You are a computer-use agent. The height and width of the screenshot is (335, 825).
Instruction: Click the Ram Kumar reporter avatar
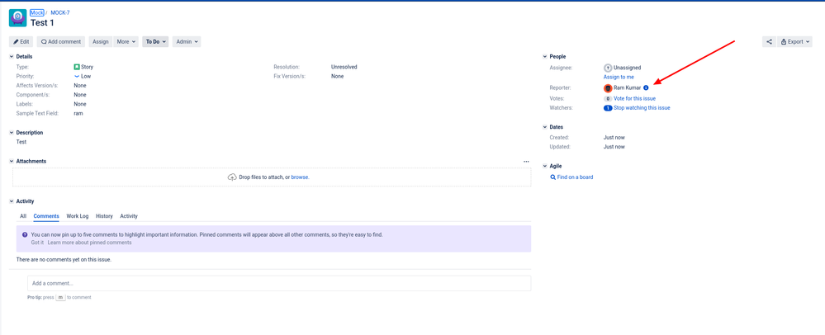click(608, 87)
